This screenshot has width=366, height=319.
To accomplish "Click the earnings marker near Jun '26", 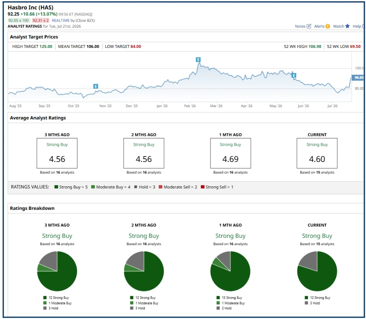I will point(294,75).
